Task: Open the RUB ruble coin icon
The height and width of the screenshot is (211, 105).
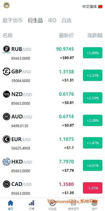Action: coord(6,49)
